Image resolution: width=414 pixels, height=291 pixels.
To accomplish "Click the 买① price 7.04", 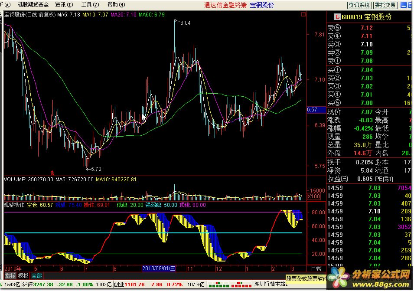I will (367, 70).
